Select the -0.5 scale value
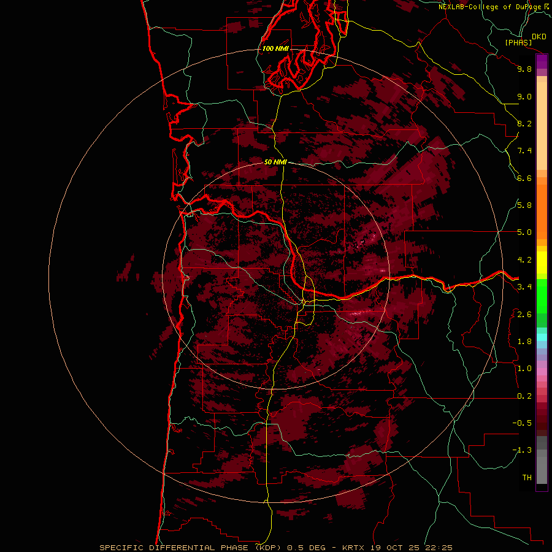552x552 pixels. tap(522, 423)
